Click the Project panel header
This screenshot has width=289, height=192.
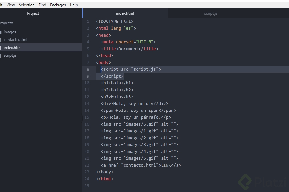33,13
